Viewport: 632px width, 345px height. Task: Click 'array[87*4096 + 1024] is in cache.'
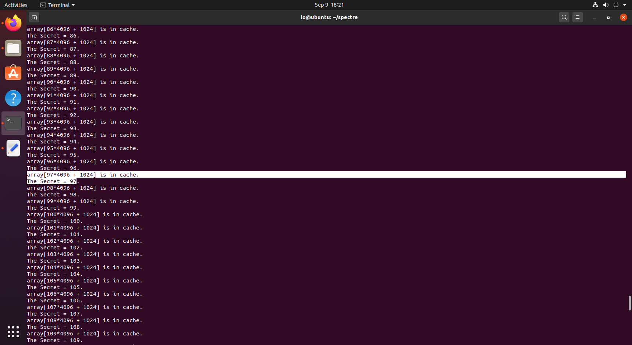[x=83, y=42]
